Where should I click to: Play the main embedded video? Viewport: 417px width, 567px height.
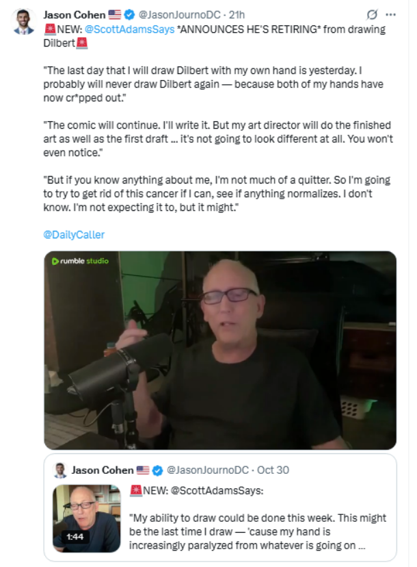pos(220,350)
